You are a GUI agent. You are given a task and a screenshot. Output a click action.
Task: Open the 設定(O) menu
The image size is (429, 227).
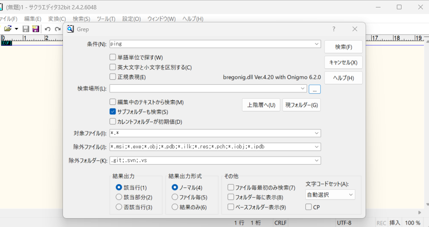click(x=131, y=19)
